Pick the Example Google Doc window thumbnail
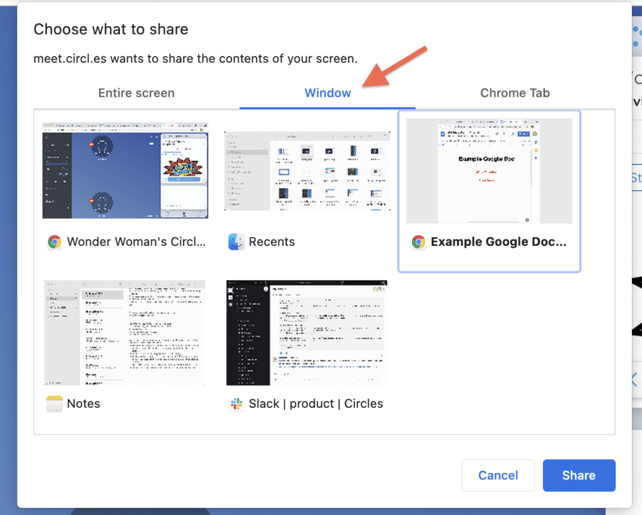The width and height of the screenshot is (642, 515). click(489, 171)
